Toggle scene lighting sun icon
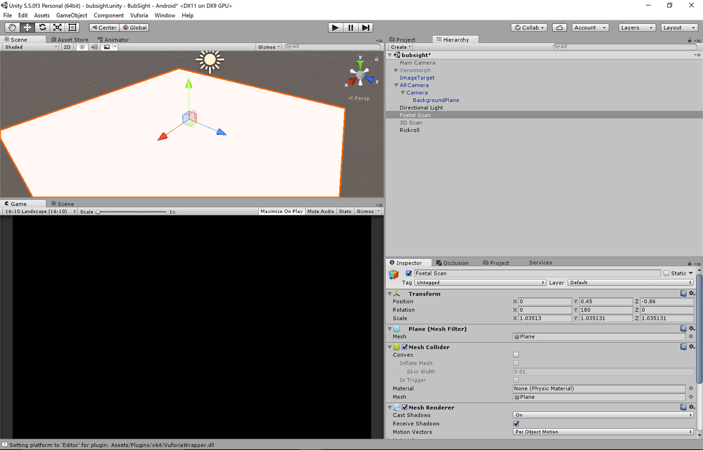 coord(82,47)
